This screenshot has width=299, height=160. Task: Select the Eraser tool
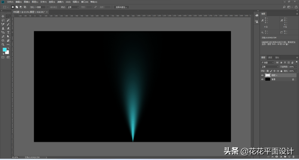click(8, 28)
